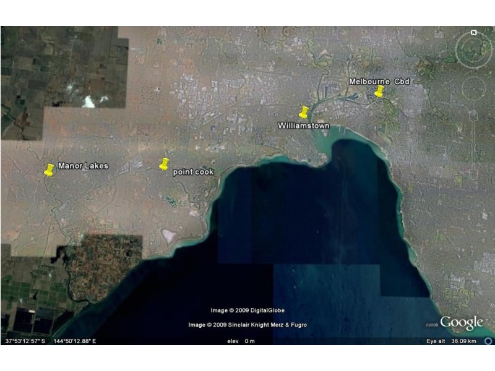The image size is (495, 371).
Task: Click the Look joystick ring center
Action: (x=473, y=49)
